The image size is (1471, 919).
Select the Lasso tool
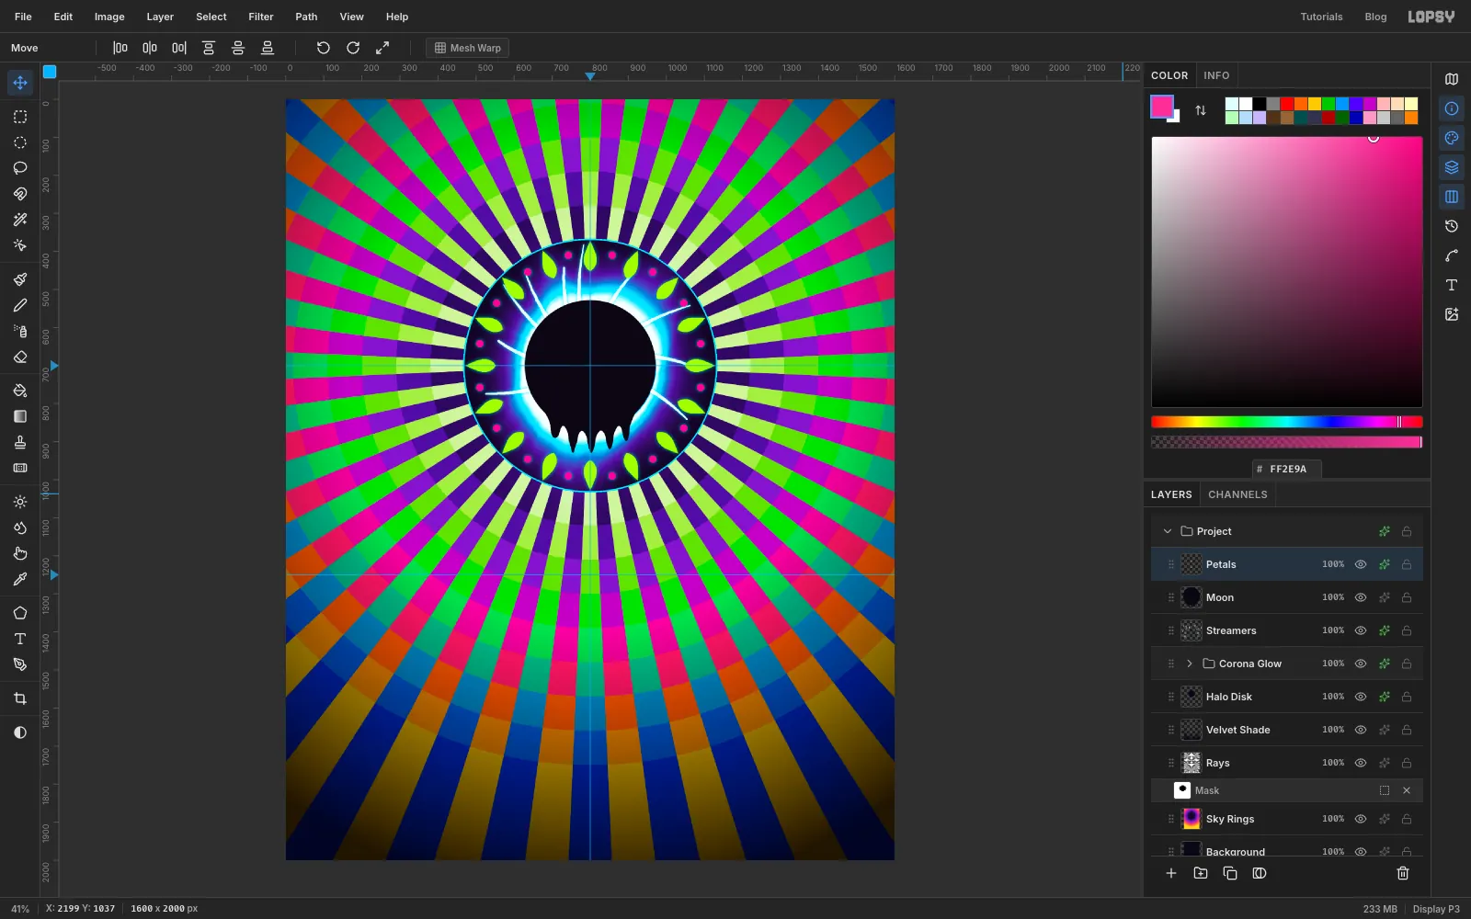[x=20, y=168]
